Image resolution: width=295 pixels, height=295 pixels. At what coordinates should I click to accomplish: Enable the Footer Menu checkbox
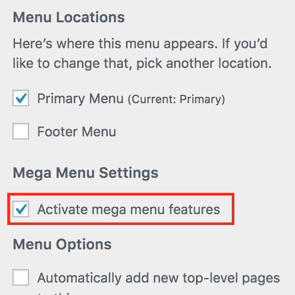[x=21, y=131]
